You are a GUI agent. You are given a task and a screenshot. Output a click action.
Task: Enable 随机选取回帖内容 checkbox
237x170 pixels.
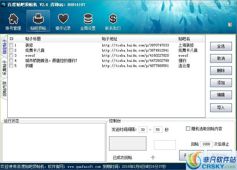(188, 129)
